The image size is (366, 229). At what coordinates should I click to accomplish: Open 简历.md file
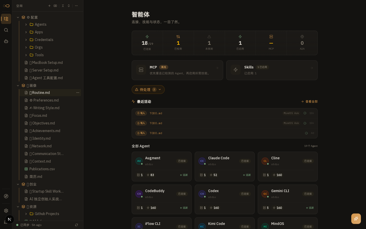[50, 177]
